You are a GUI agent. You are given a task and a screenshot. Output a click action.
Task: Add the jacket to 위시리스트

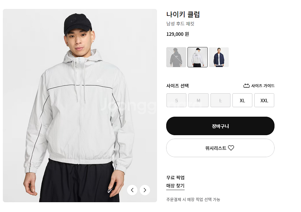pos(216,148)
